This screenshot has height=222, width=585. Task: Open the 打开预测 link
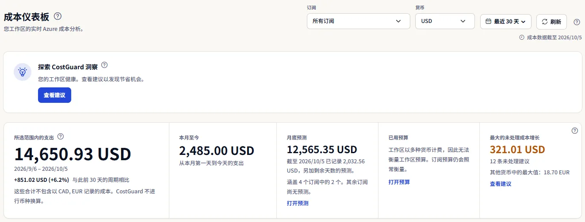pos(298,203)
